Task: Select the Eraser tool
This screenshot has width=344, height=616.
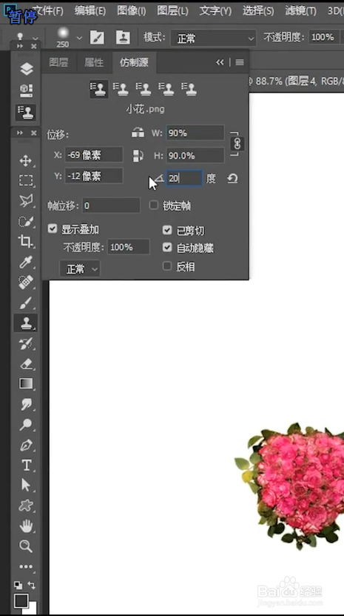Action: [26, 364]
